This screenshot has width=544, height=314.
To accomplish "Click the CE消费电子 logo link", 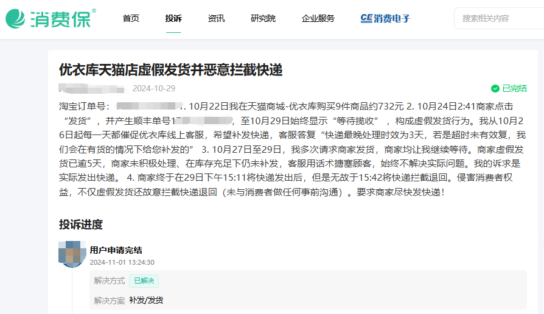I will pos(385,18).
